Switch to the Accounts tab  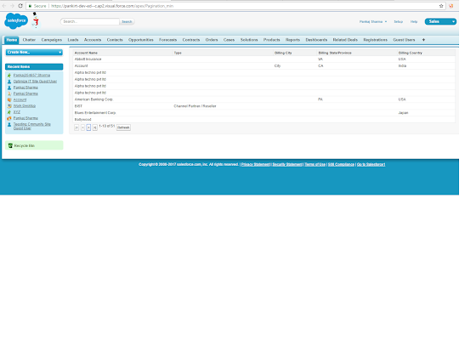93,40
